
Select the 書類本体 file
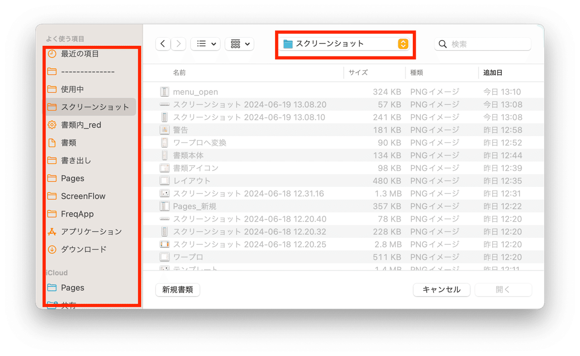343,156
